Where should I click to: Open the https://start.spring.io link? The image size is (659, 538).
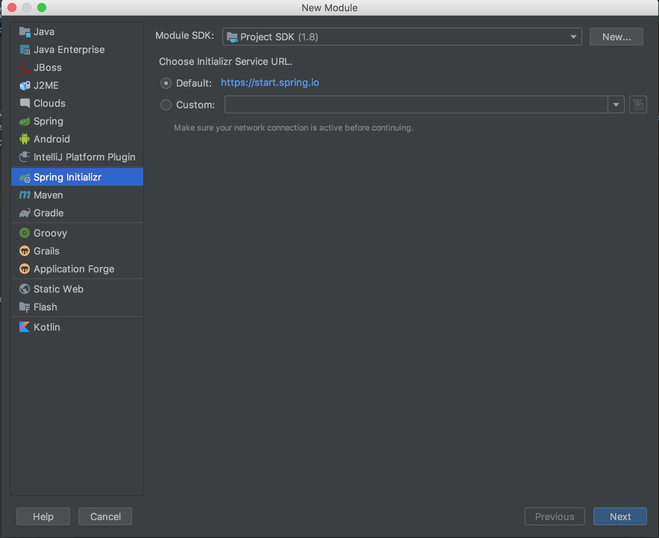[270, 82]
